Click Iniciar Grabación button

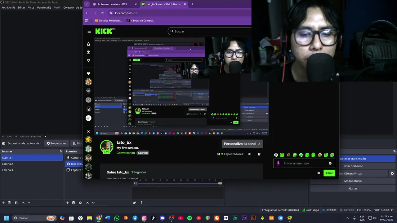pos(353,166)
